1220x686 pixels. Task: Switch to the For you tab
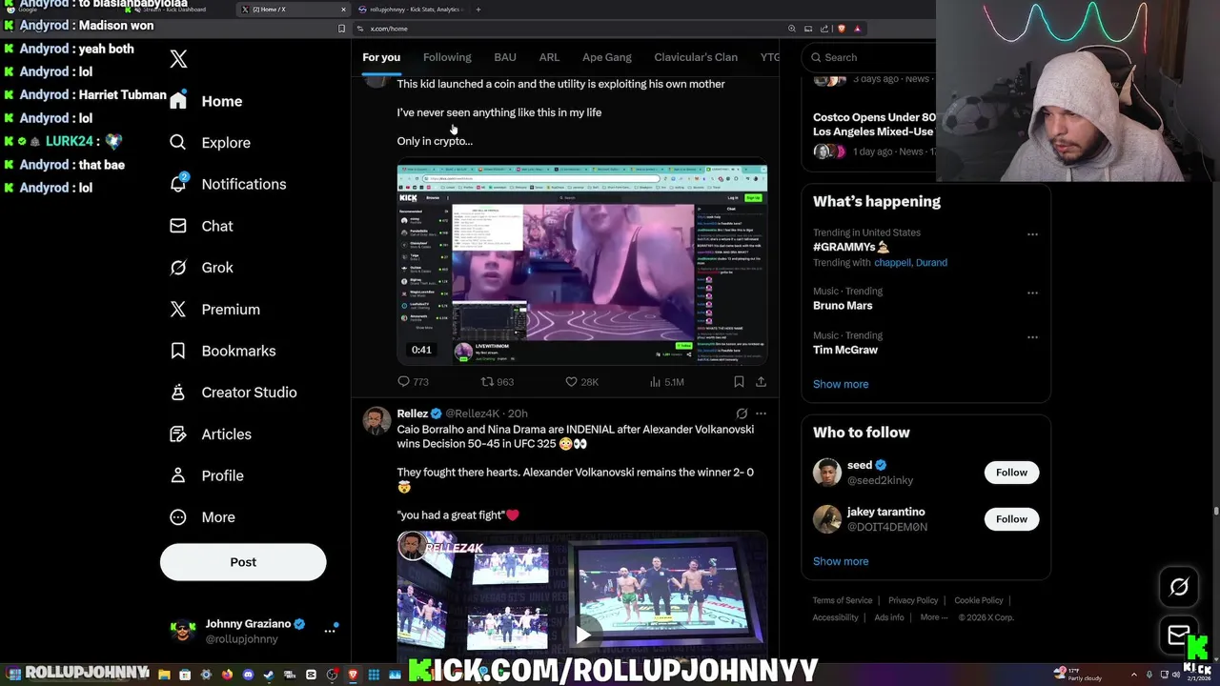tap(381, 57)
